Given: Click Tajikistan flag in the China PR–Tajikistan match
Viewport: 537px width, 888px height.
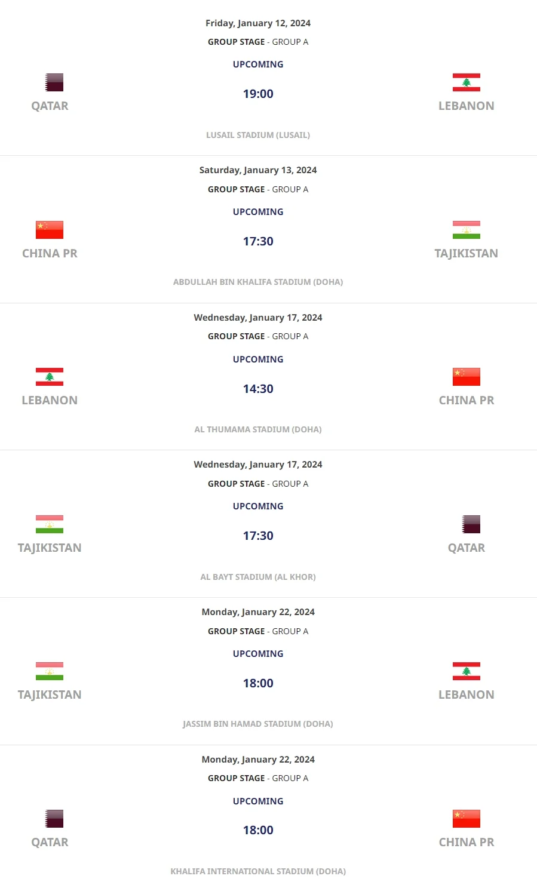Looking at the screenshot, I should pos(466,230).
